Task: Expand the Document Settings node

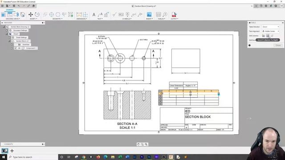Action: [7, 30]
